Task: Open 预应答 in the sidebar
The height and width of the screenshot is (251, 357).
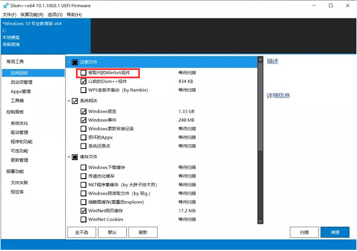Action: click(17, 192)
